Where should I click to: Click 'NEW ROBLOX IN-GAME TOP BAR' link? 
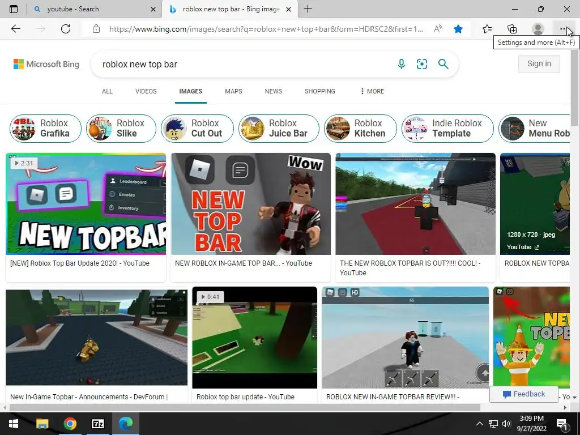[x=244, y=263]
